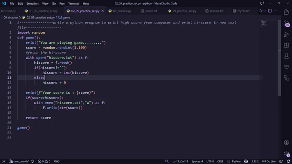Screen dimensions: 292x164
Task: Click the zoom magnifier in status bar
Action: 167,161
